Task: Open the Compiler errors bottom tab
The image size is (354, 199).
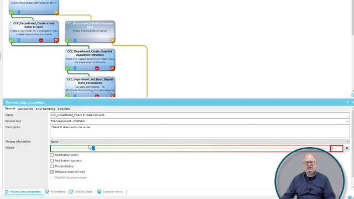Action: (x=111, y=192)
